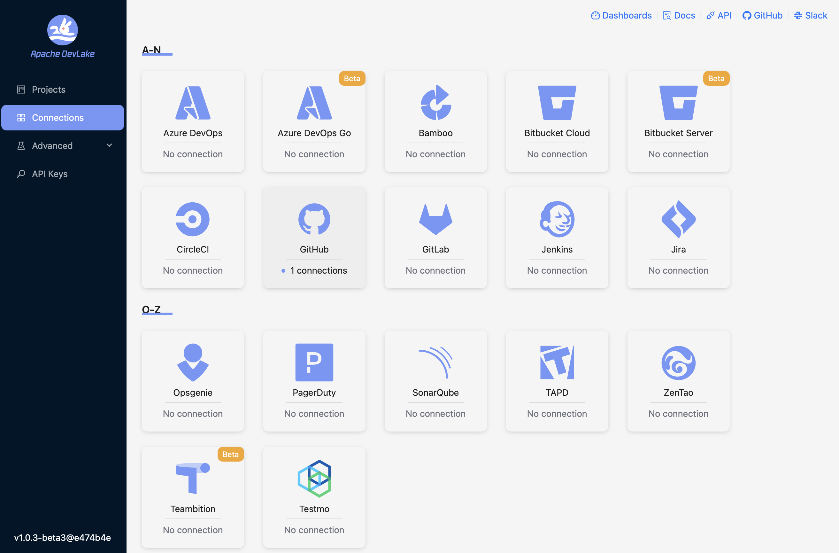This screenshot has height=553, width=839.
Task: Click the 'Bitbucket Cloud' card name
Action: (557, 133)
